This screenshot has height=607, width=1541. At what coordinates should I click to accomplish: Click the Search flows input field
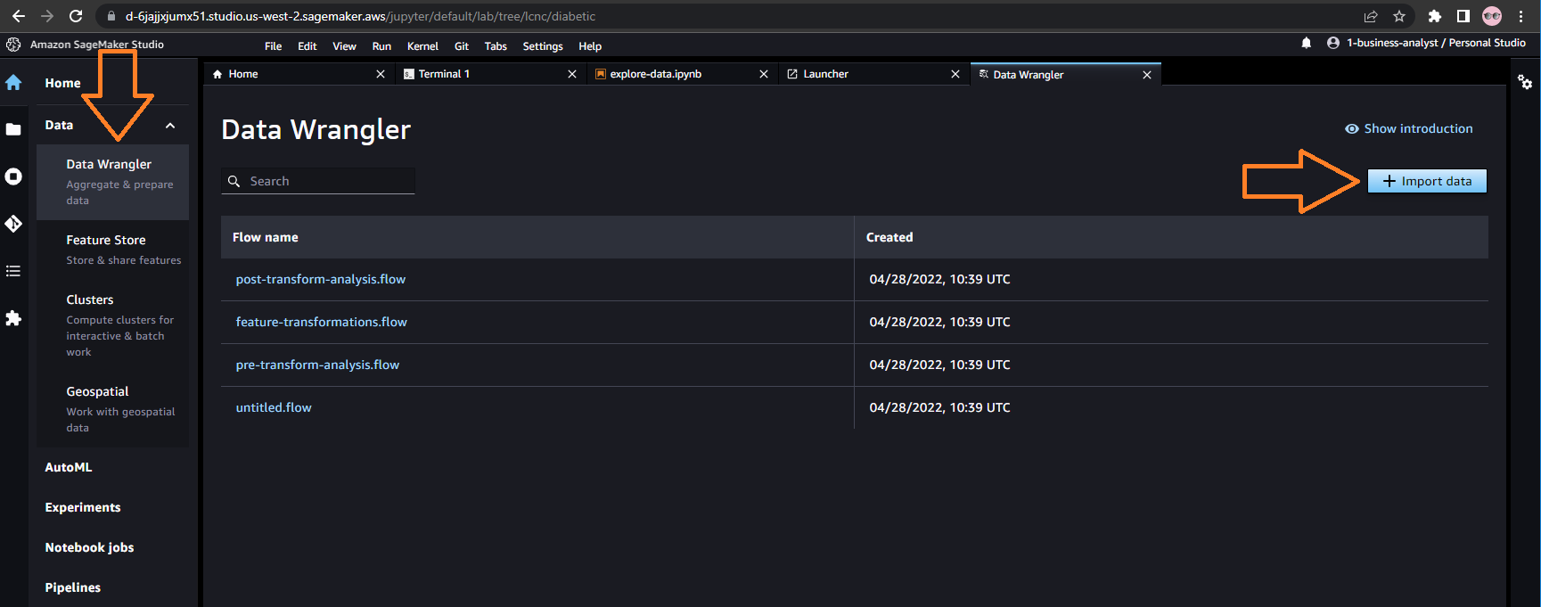(318, 181)
